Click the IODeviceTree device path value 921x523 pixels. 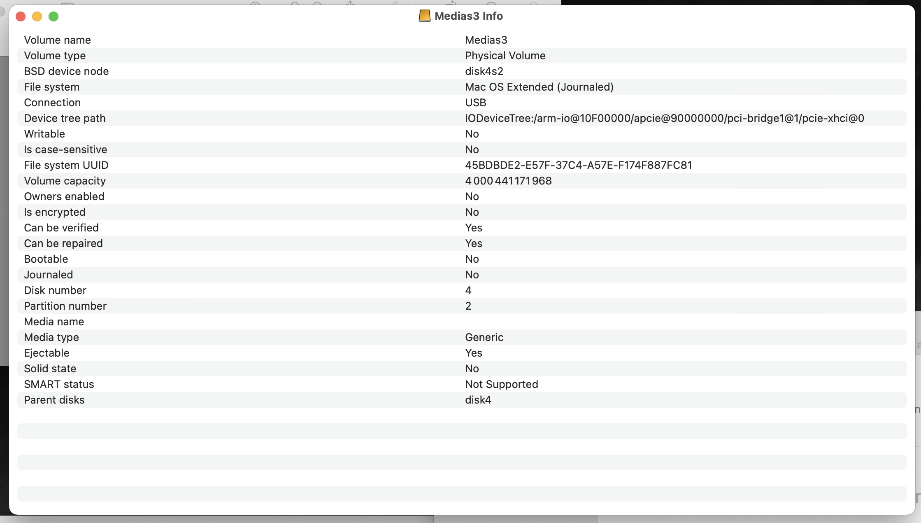664,118
